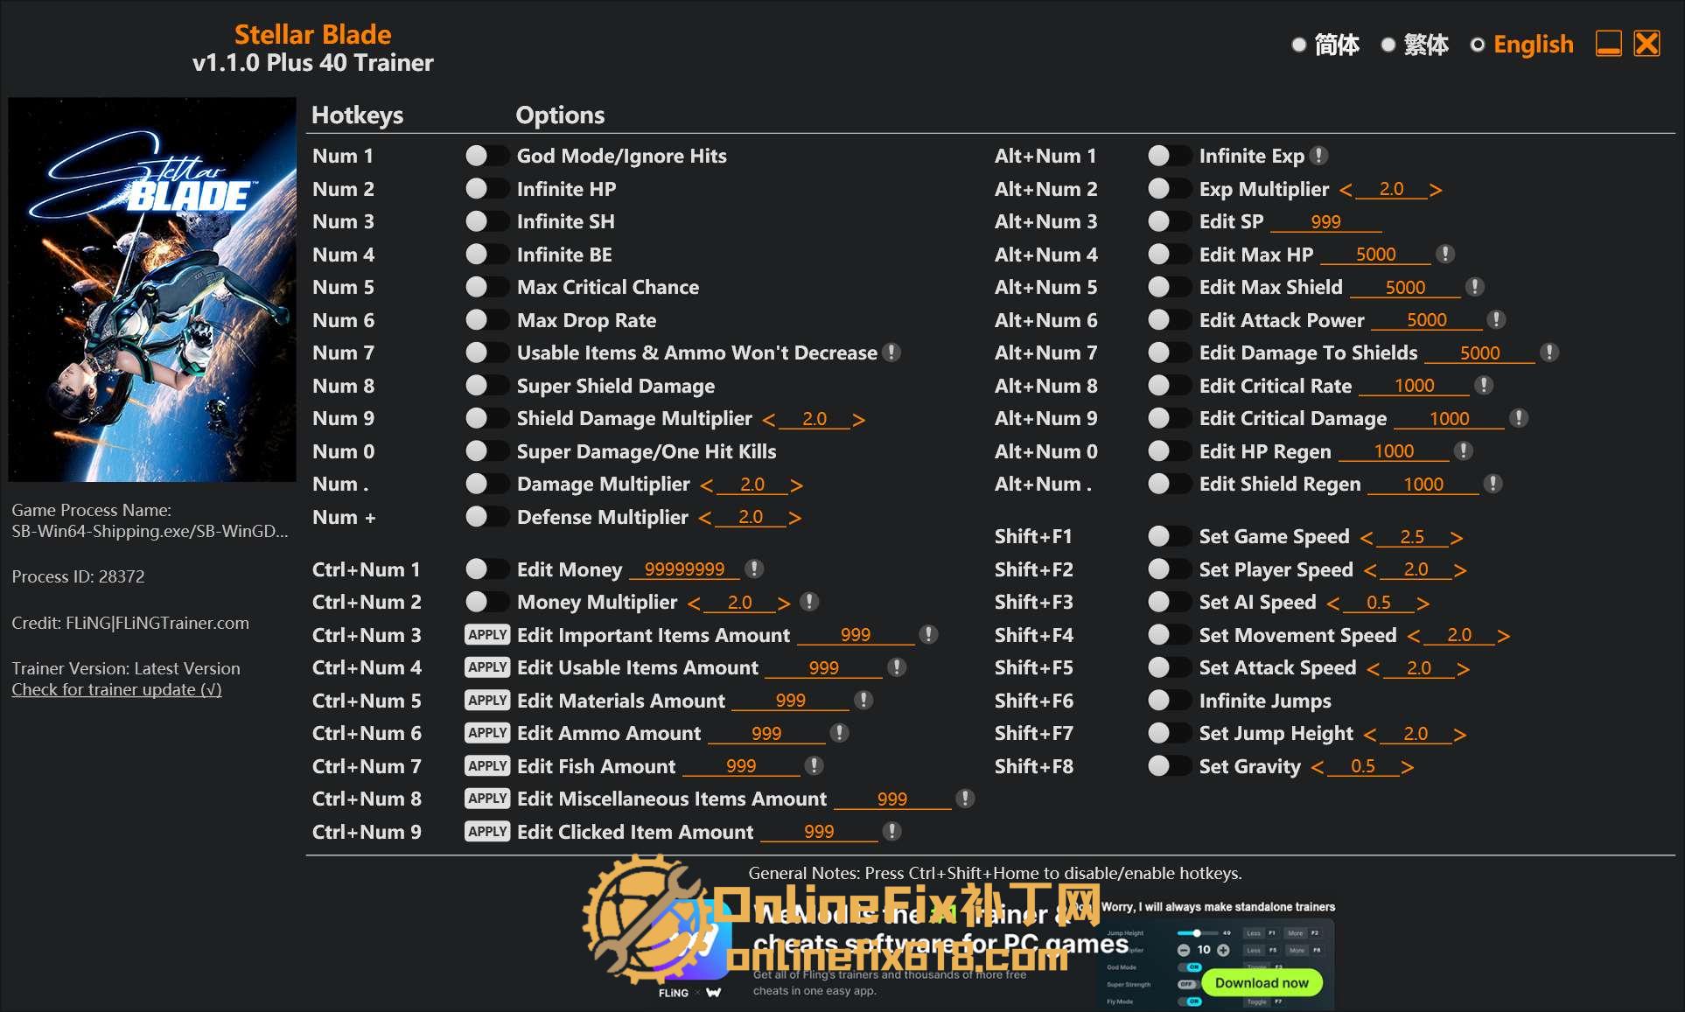
Task: Enable the Infinite Jumps switch
Action: click(1168, 701)
